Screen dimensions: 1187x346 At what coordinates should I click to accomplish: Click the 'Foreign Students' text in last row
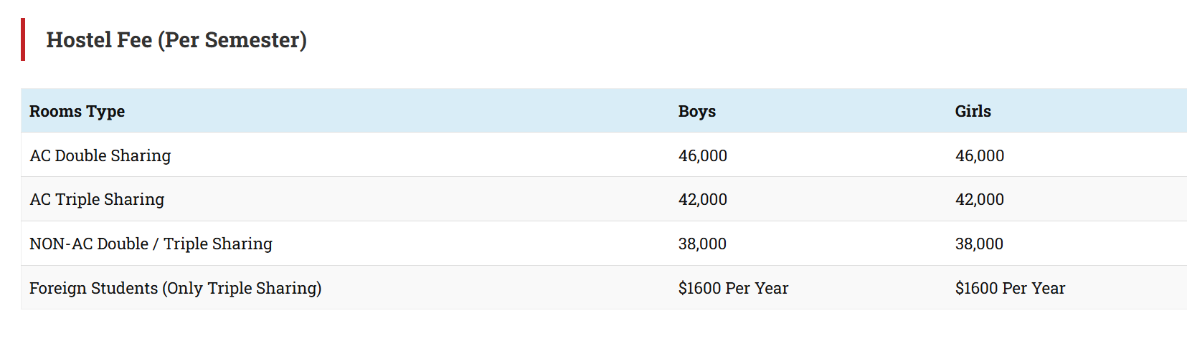[93, 288]
